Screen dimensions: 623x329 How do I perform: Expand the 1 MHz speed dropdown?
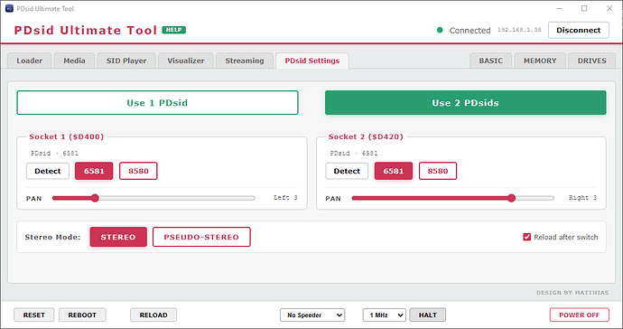[x=385, y=315]
